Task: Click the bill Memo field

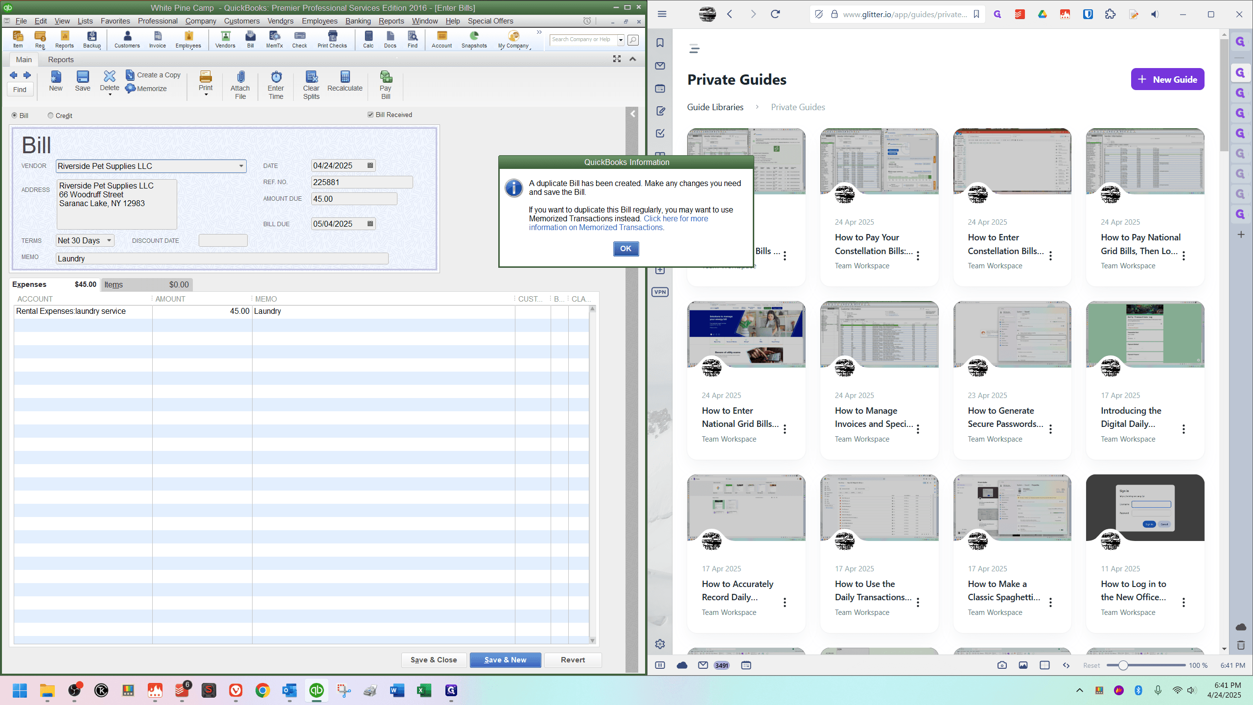Action: [x=222, y=258]
